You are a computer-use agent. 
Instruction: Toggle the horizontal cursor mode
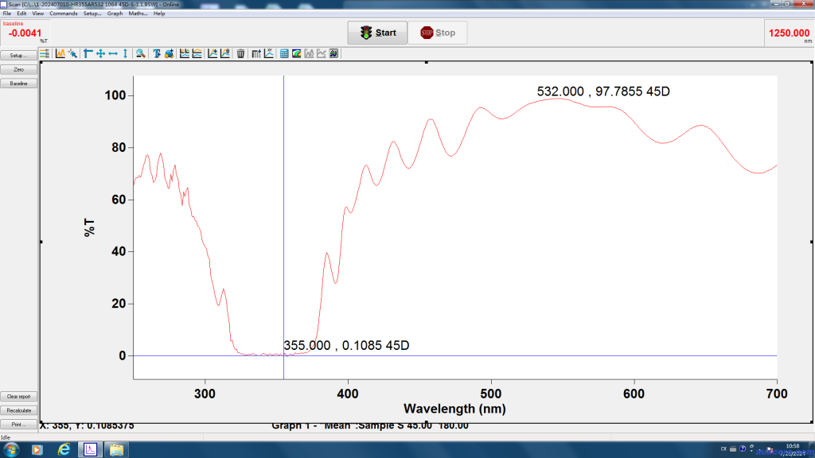tap(113, 54)
